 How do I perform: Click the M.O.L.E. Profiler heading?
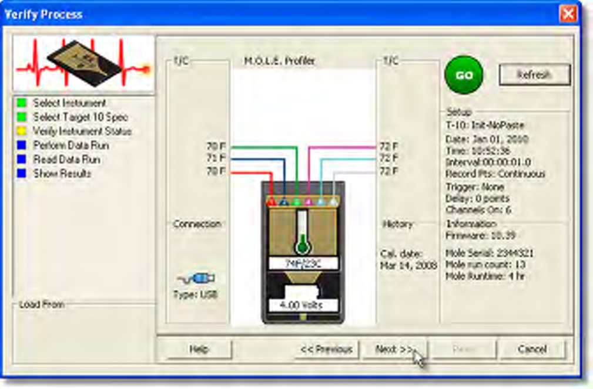pyautogui.click(x=280, y=61)
